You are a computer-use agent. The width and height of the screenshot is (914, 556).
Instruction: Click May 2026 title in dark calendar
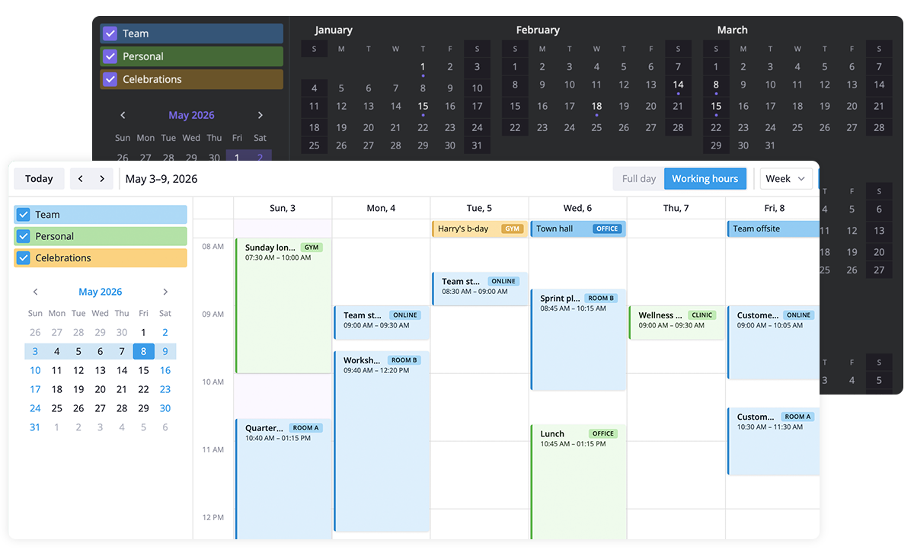click(x=191, y=115)
